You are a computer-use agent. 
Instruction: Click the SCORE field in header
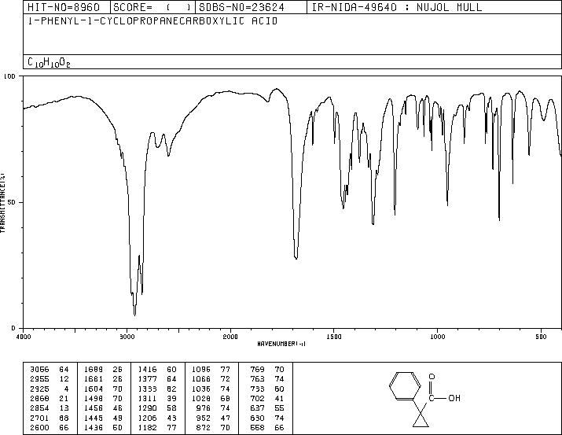pos(152,7)
